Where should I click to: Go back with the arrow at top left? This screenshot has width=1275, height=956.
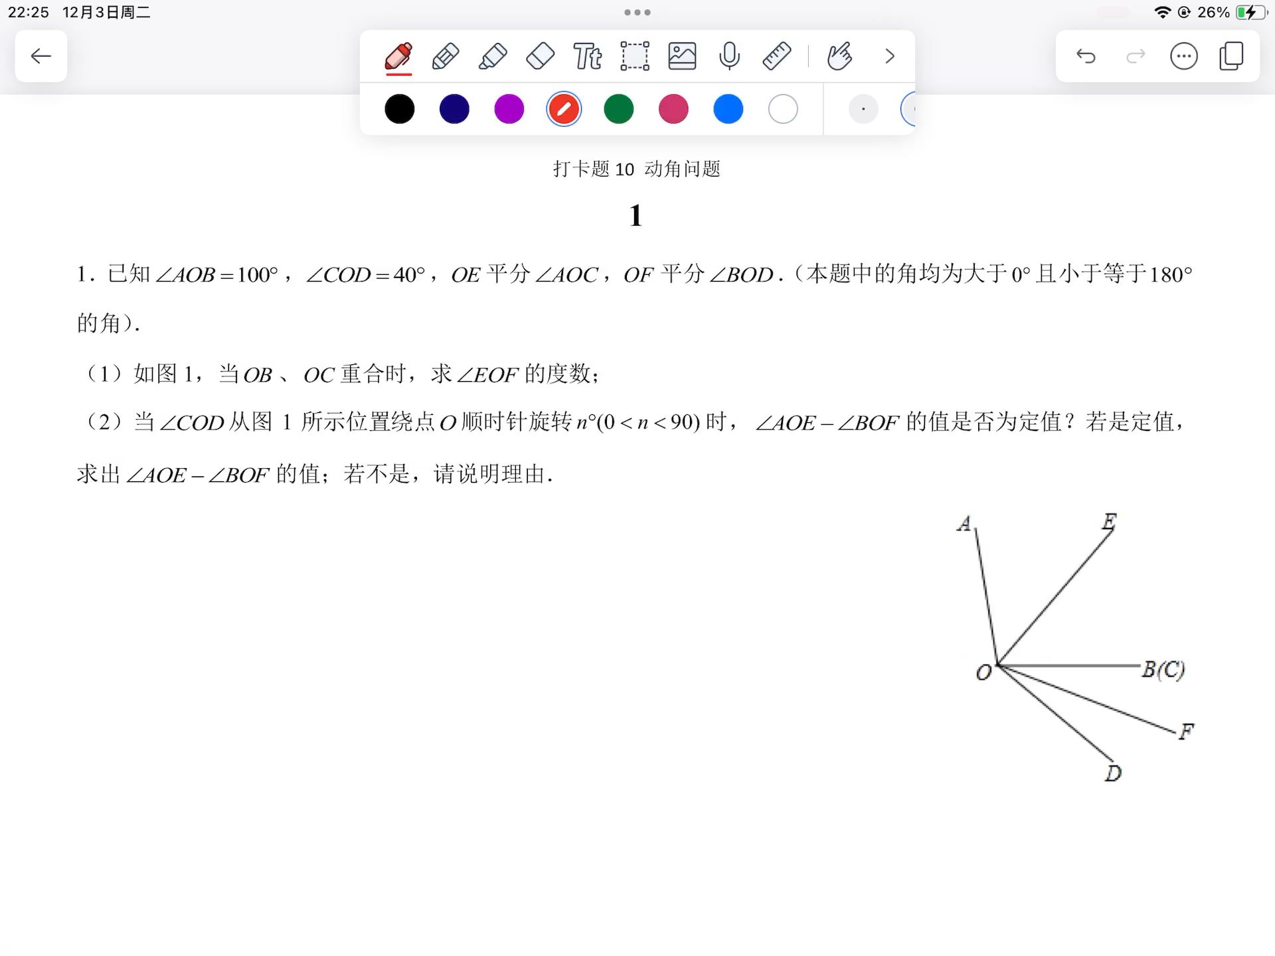41,56
